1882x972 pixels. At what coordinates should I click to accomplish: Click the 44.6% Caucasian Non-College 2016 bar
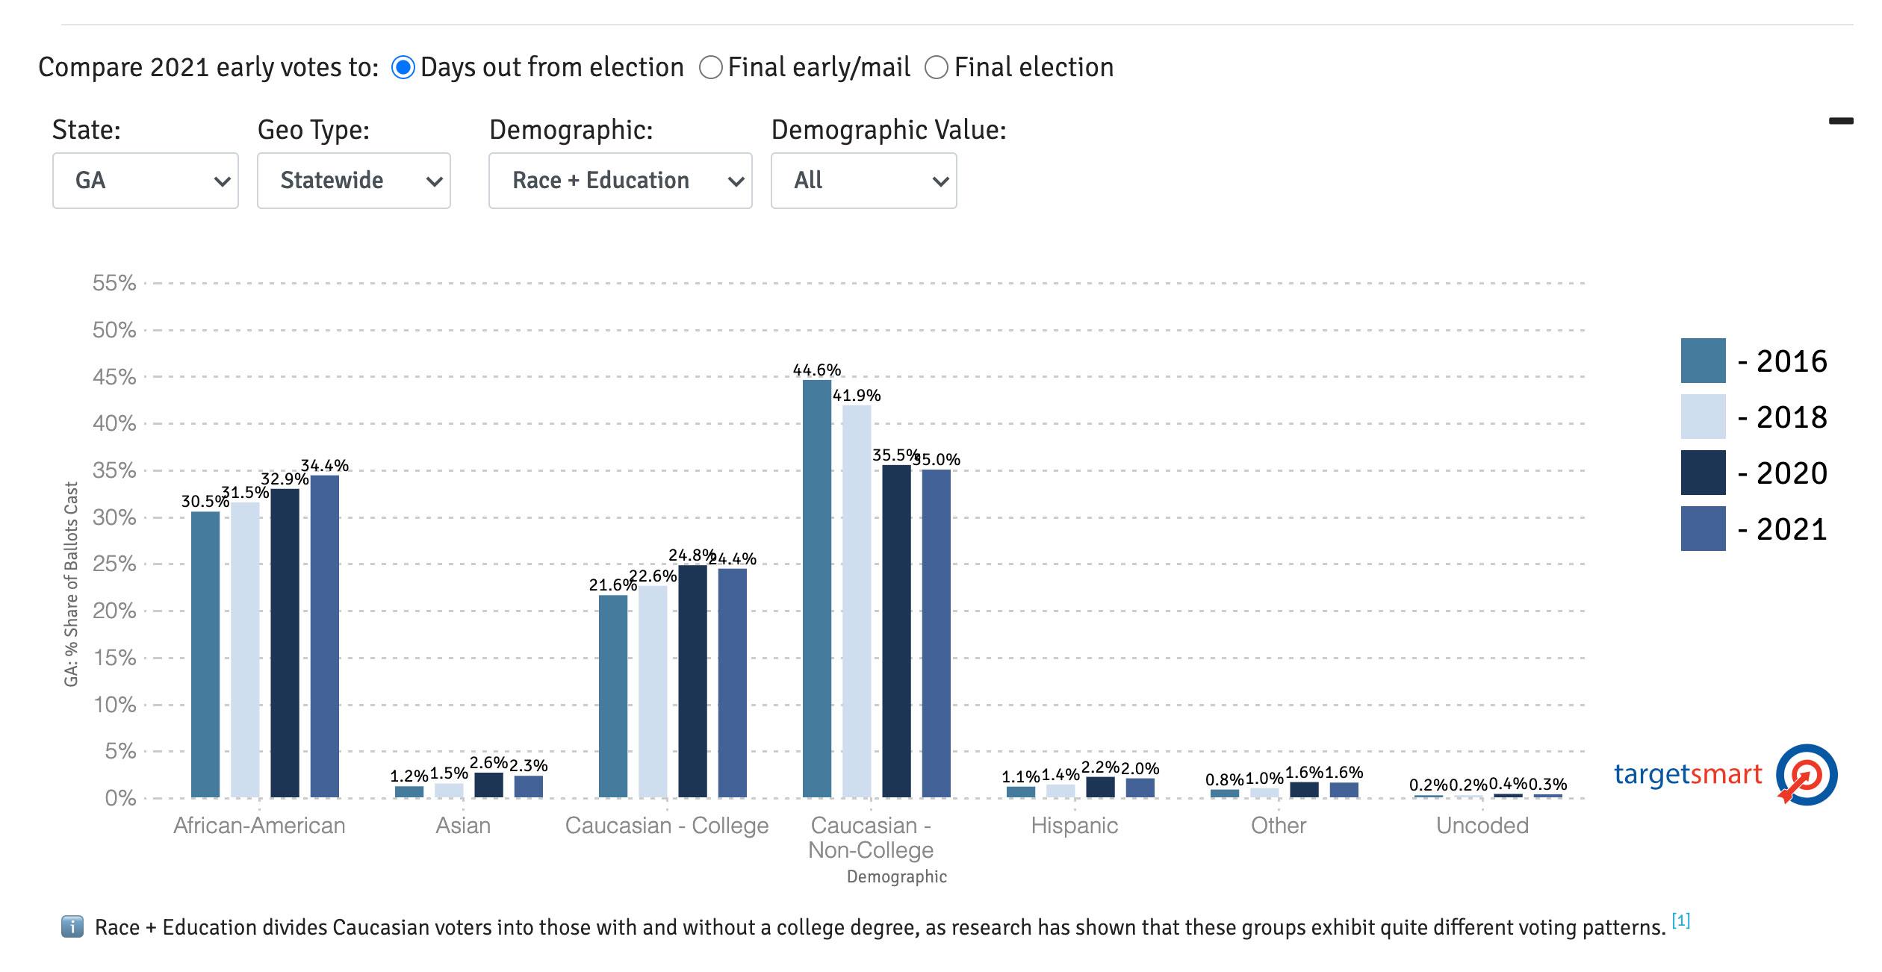tap(817, 588)
